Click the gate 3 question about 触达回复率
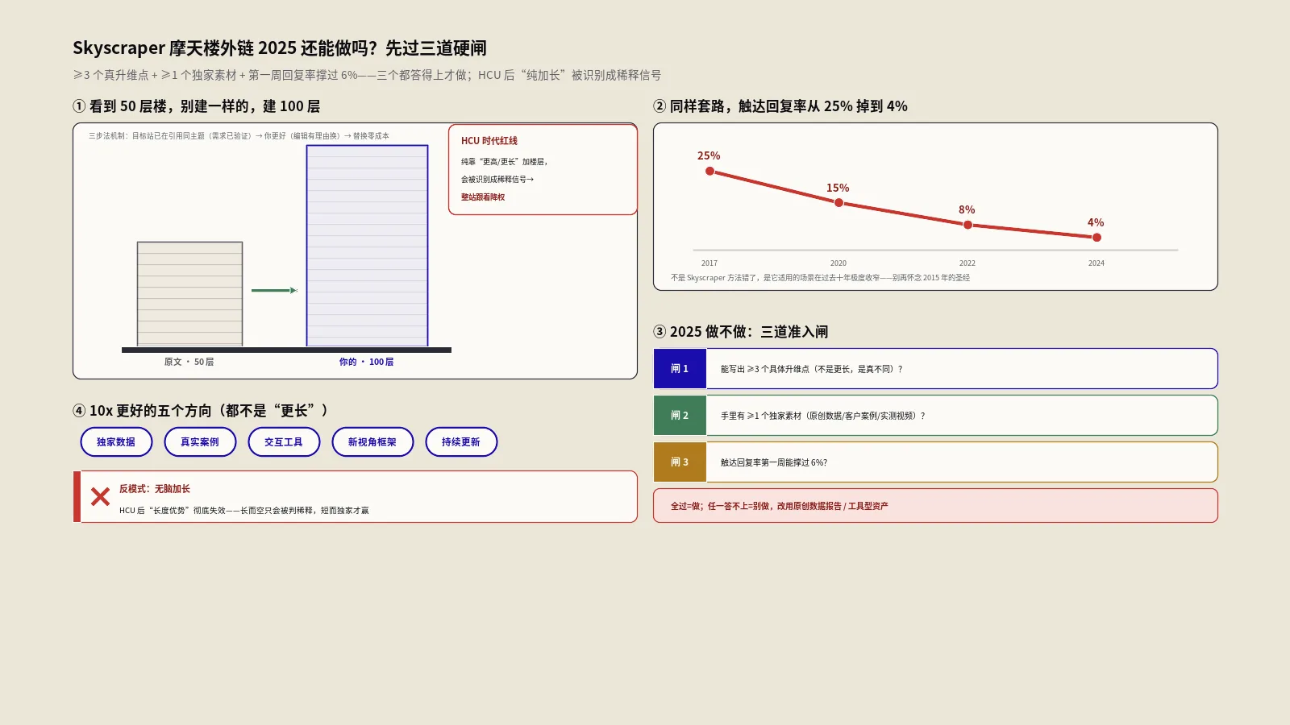This screenshot has height=725, width=1290. [774, 462]
